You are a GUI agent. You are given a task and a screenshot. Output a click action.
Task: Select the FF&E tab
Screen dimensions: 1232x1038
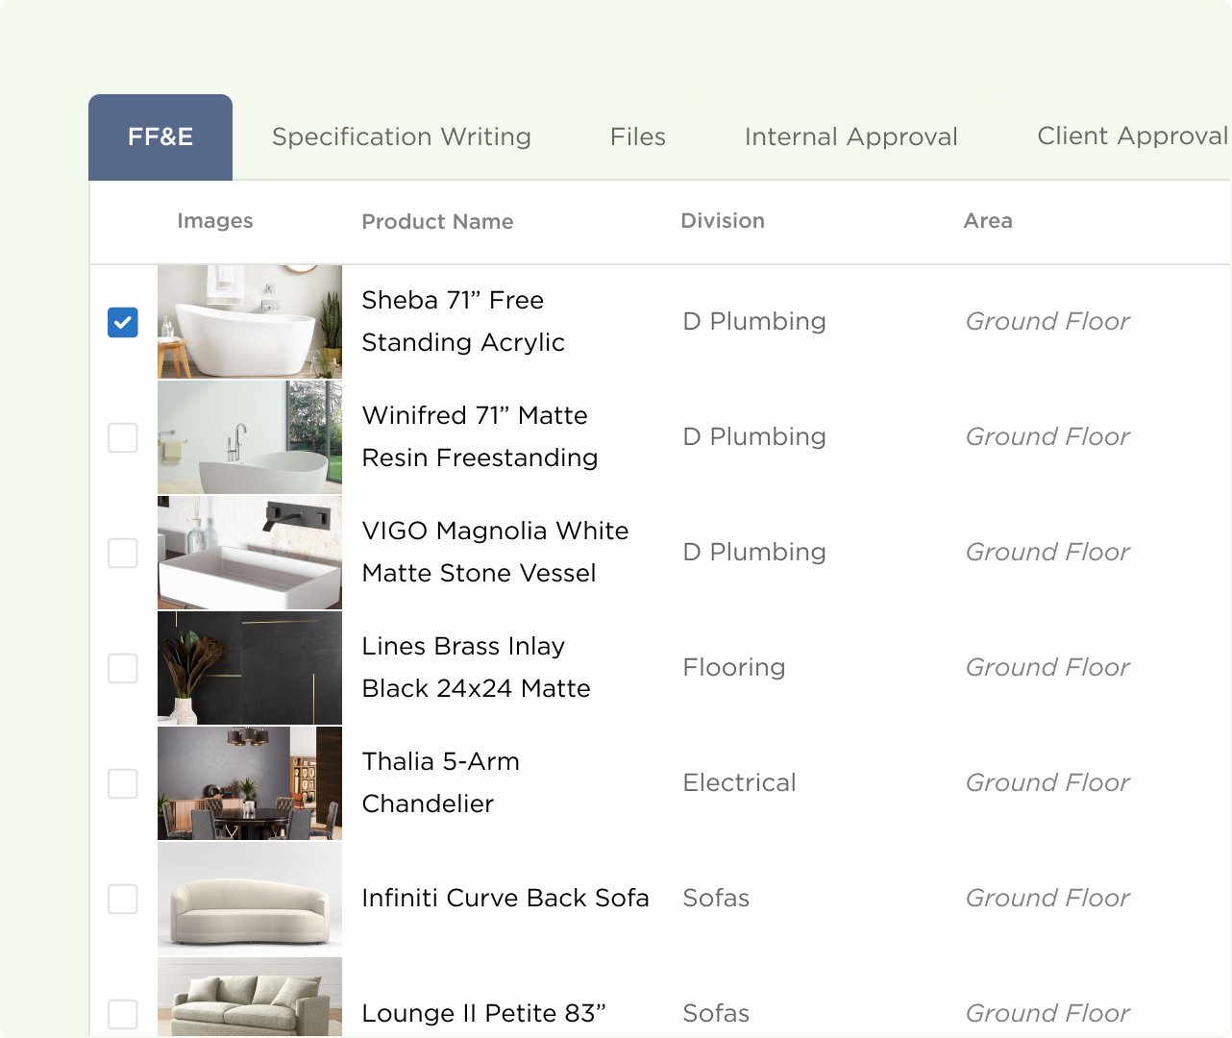click(160, 137)
